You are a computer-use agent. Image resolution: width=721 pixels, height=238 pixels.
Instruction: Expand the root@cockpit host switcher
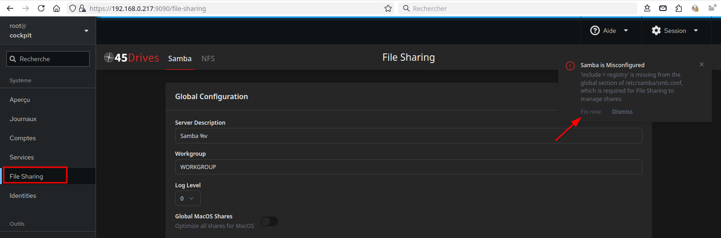tap(86, 31)
